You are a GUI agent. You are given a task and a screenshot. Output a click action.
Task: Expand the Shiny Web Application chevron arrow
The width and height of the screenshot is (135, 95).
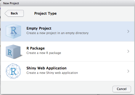coord(128,71)
